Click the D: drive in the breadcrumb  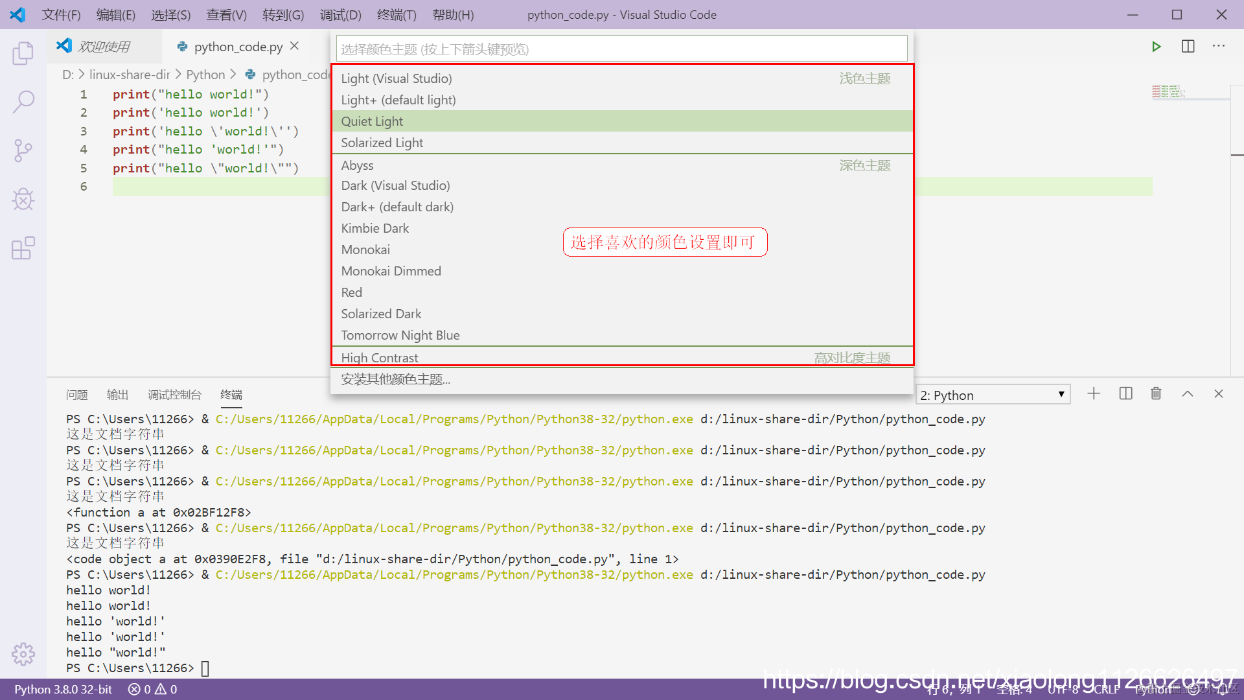(68, 75)
